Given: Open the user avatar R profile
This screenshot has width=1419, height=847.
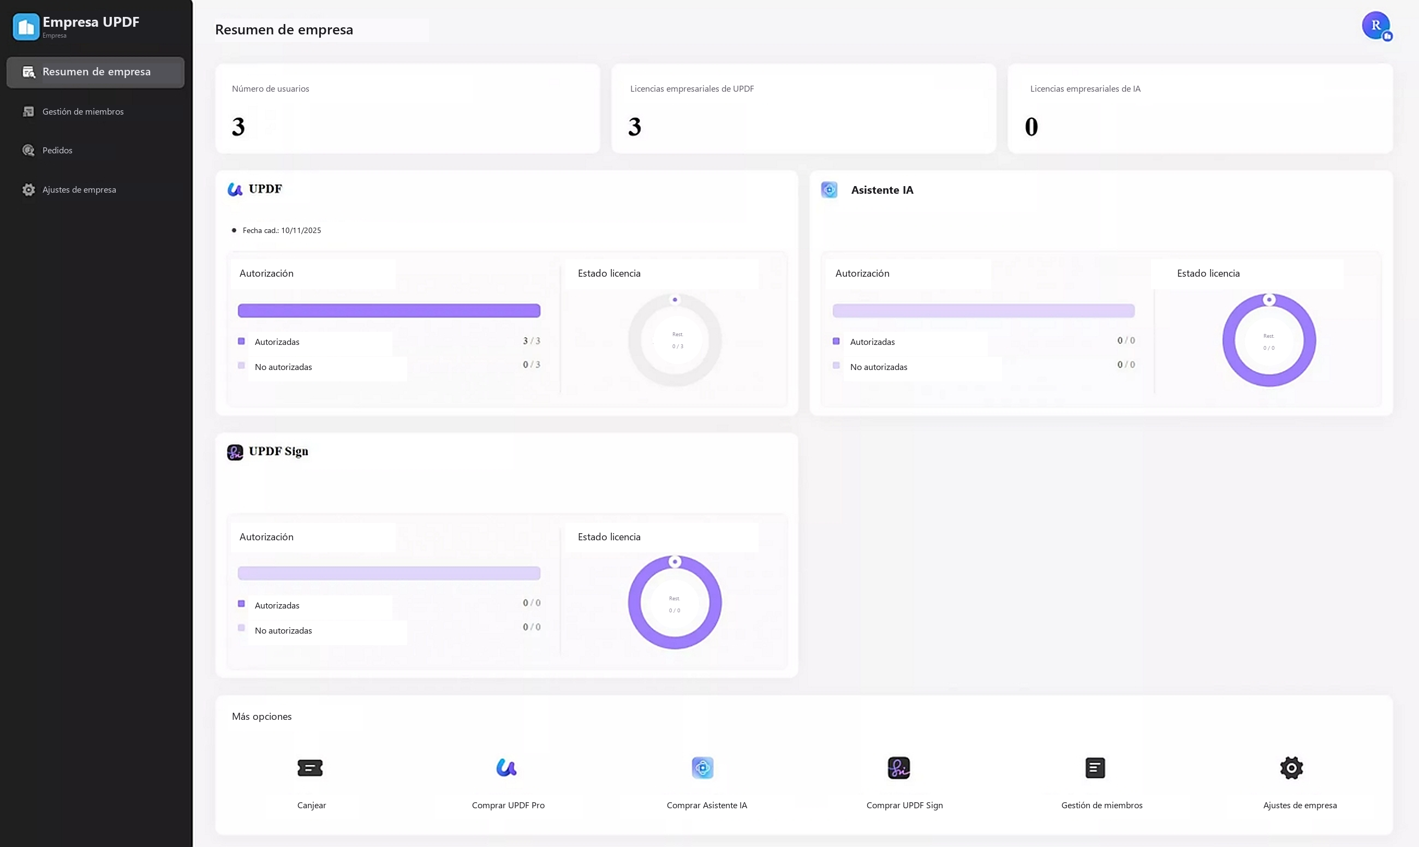Looking at the screenshot, I should (x=1376, y=26).
